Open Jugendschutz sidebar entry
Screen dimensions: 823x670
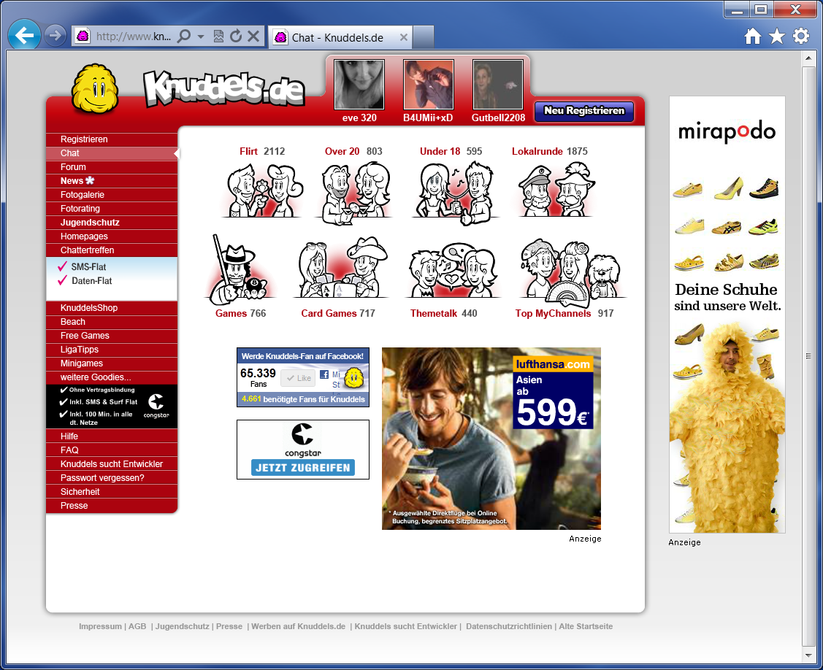pos(112,223)
